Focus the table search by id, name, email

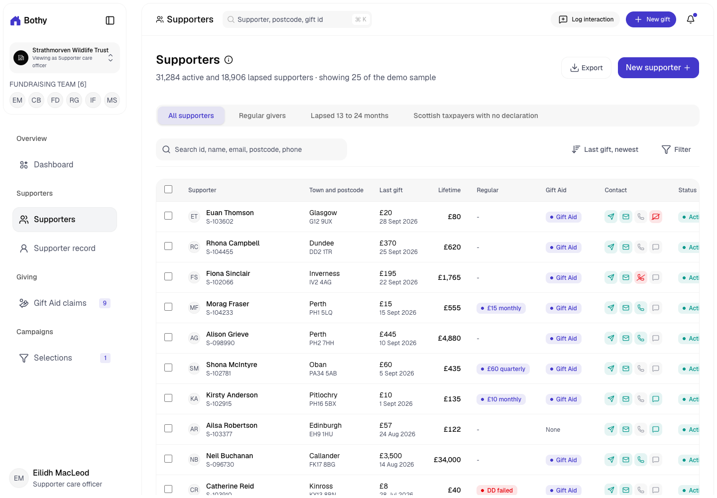(251, 149)
